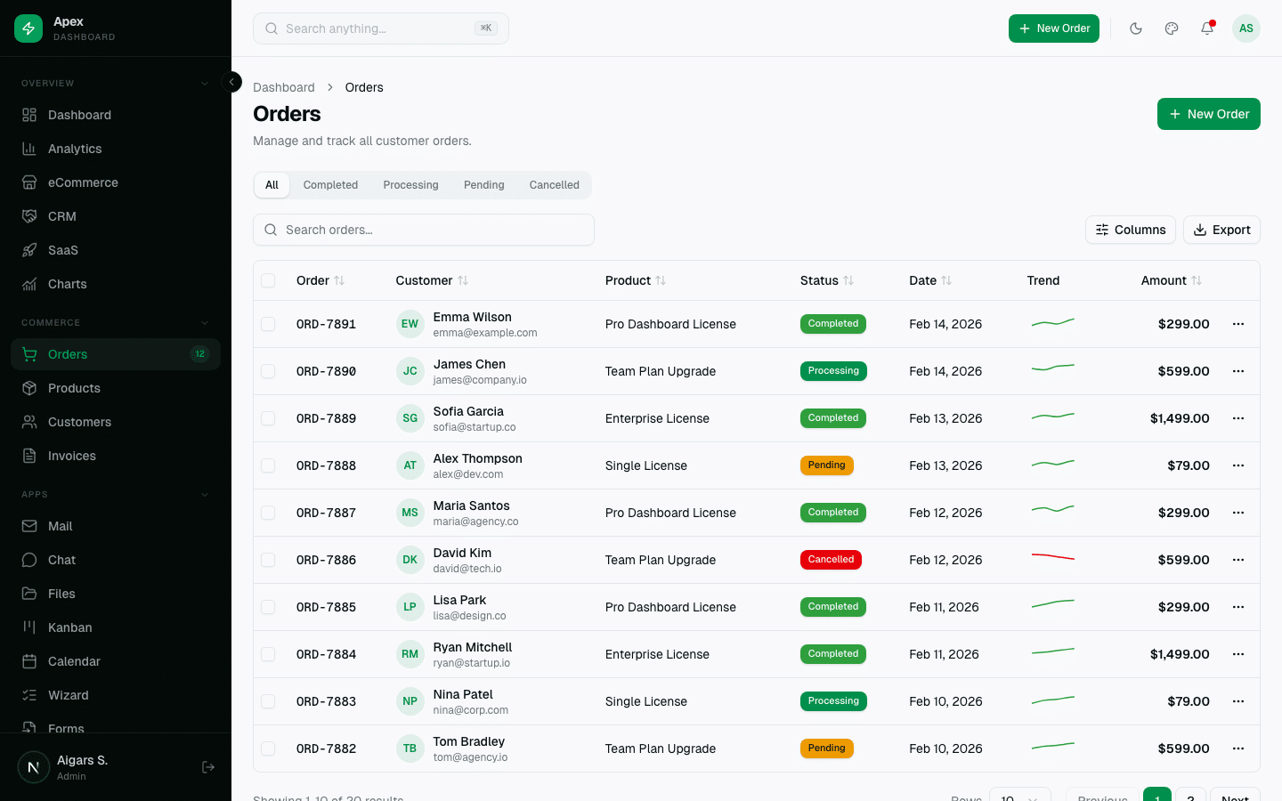1282x801 pixels.
Task: Switch to the Cancelled filter tab
Action: [x=554, y=184]
